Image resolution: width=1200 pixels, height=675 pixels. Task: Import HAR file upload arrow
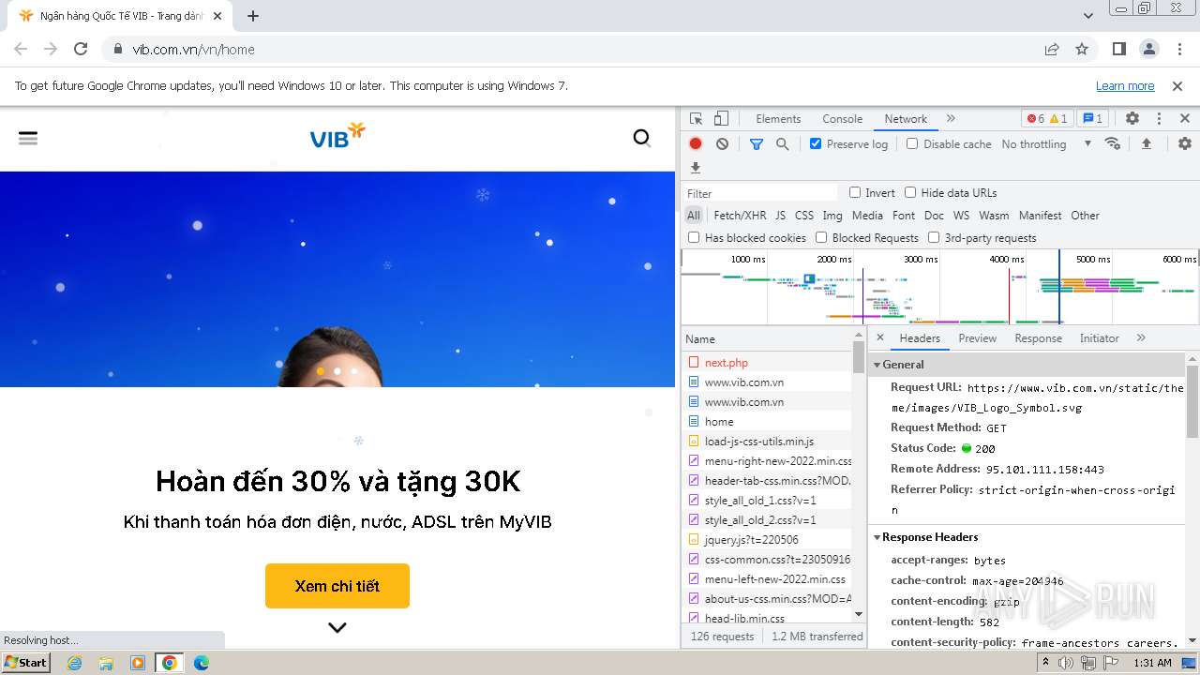(1146, 143)
